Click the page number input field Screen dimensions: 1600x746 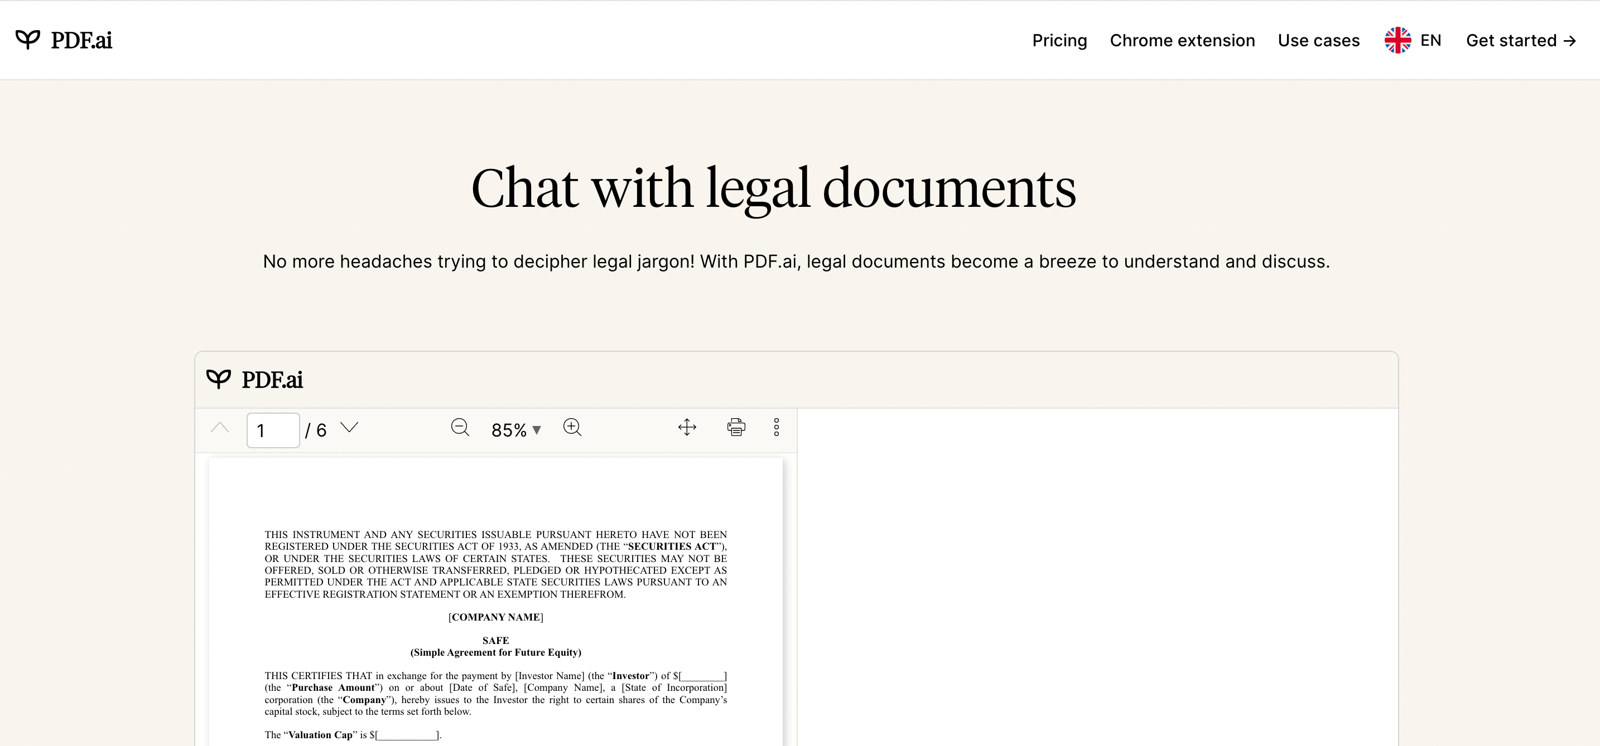(x=273, y=430)
